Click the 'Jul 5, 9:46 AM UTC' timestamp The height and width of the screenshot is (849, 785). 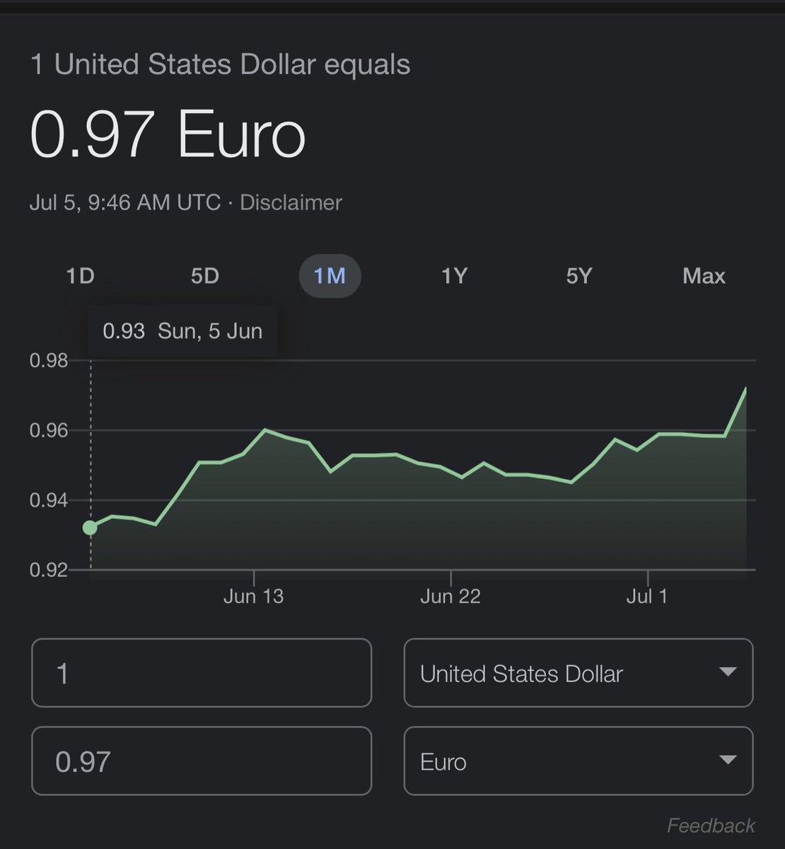click(x=125, y=202)
